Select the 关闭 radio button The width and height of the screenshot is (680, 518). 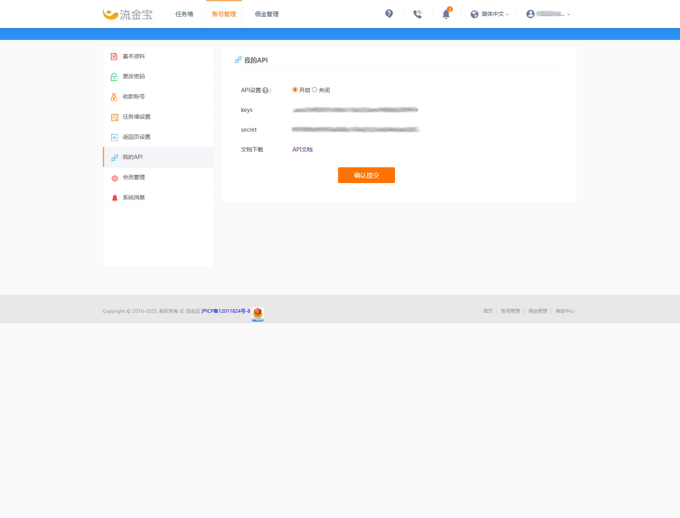click(314, 90)
